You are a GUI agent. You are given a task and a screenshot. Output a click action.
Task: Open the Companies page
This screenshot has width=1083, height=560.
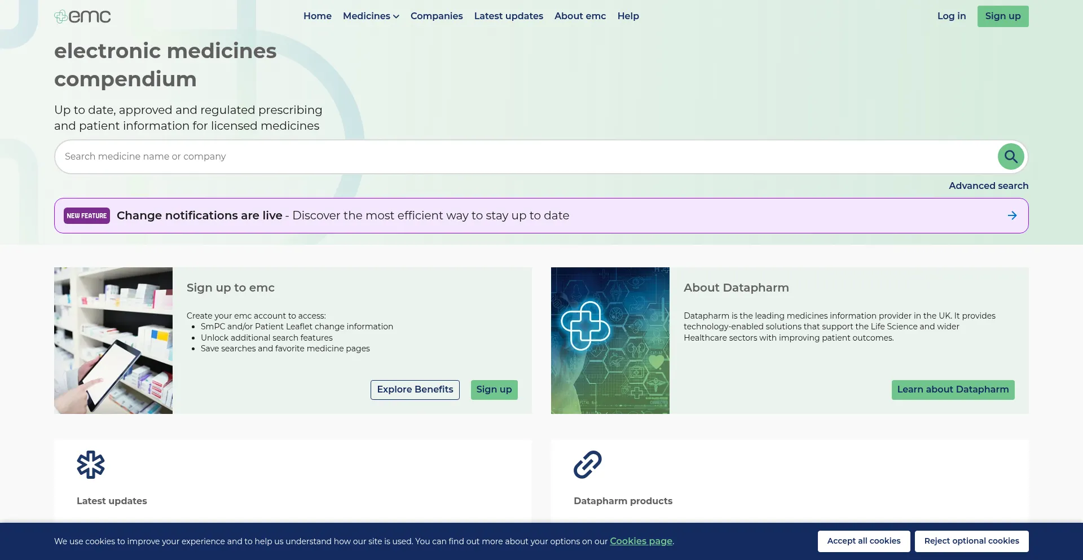pos(437,16)
